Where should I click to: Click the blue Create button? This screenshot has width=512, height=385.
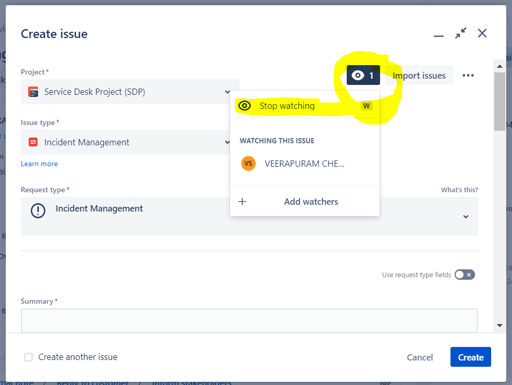[x=470, y=357]
